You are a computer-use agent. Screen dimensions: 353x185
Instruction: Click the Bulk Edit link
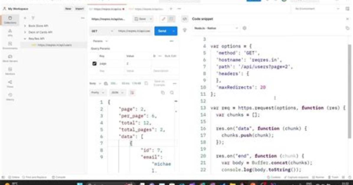pyautogui.click(x=170, y=56)
